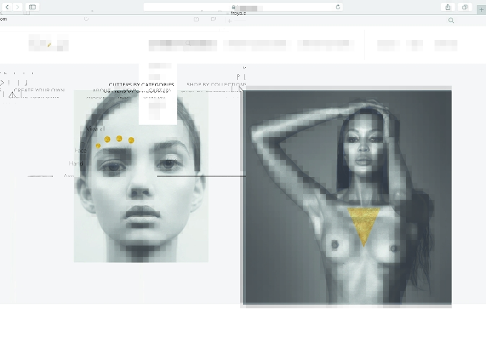The height and width of the screenshot is (344, 486).
Task: Focus the Safari address bar
Action: pos(243,7)
